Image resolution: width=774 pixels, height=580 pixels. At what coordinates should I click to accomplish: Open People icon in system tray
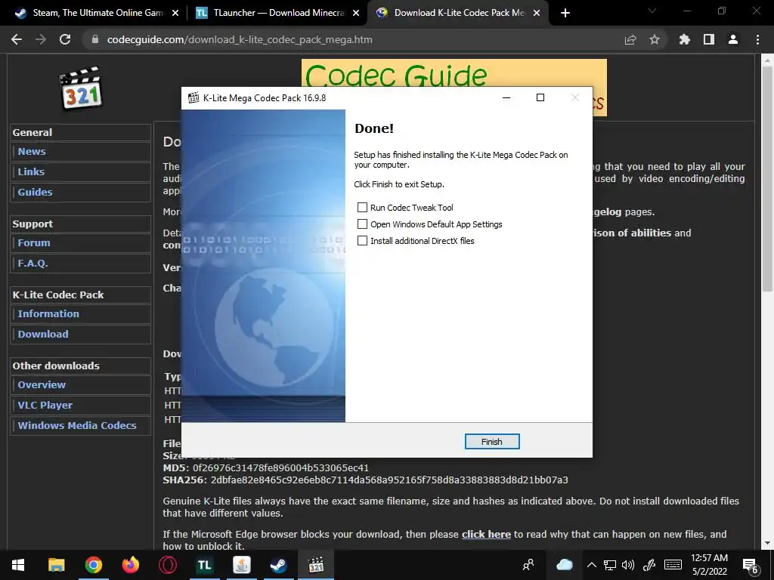528,565
